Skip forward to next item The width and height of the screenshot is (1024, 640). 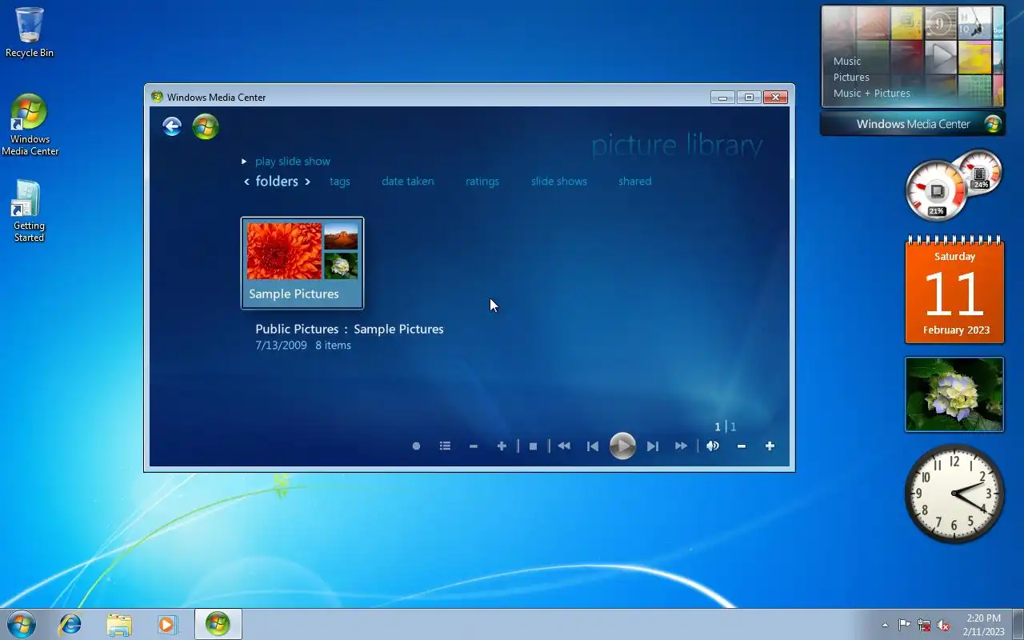(x=653, y=446)
